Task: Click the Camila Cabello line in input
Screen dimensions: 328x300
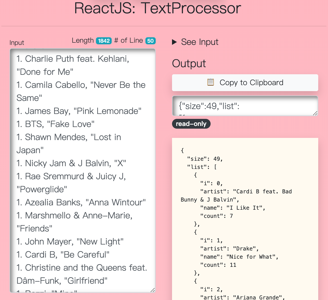Action: pos(81,91)
